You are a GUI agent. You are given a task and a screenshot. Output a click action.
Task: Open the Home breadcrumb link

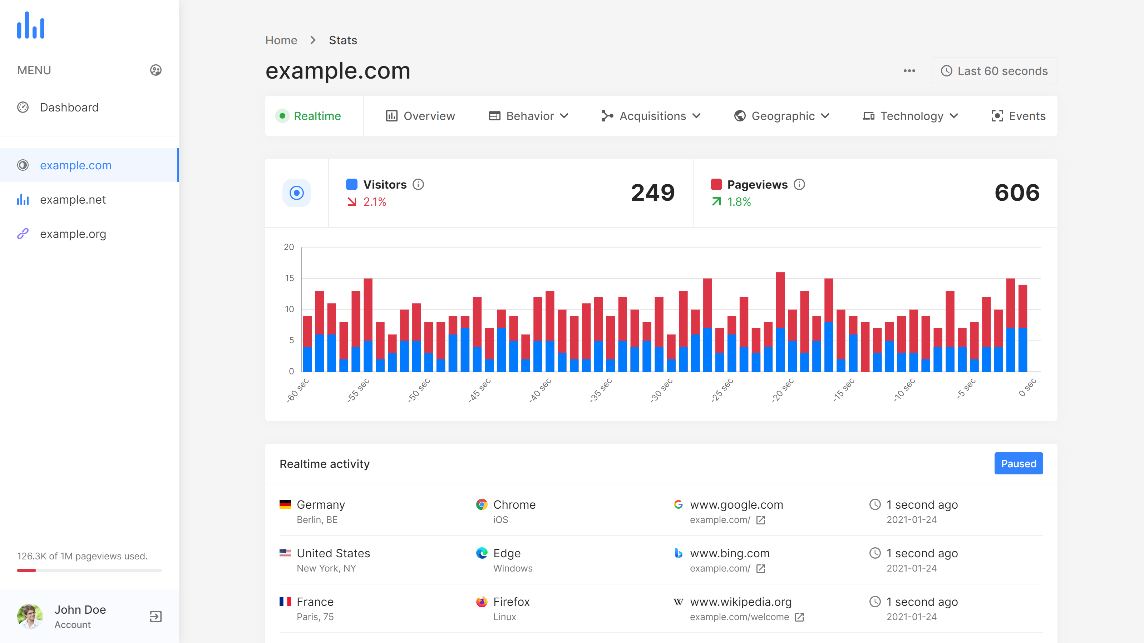(281, 40)
